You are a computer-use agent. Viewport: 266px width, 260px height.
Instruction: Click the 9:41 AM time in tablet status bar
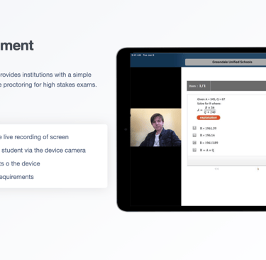[x=136, y=55]
